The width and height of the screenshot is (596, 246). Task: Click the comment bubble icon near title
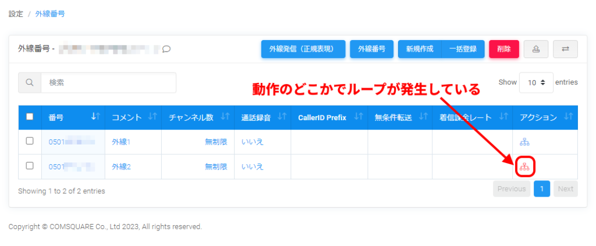coord(166,49)
